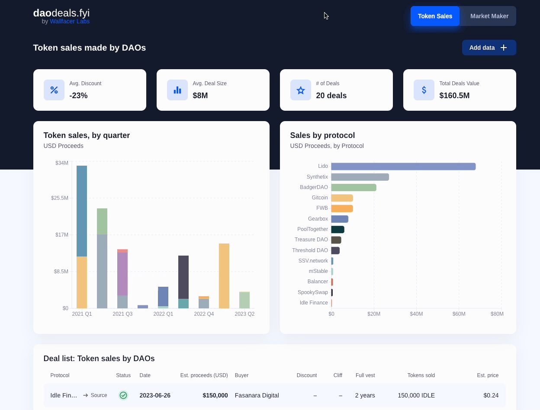Click the tall orange bar left of 2023 Q2
540x410 pixels.
[224, 276]
